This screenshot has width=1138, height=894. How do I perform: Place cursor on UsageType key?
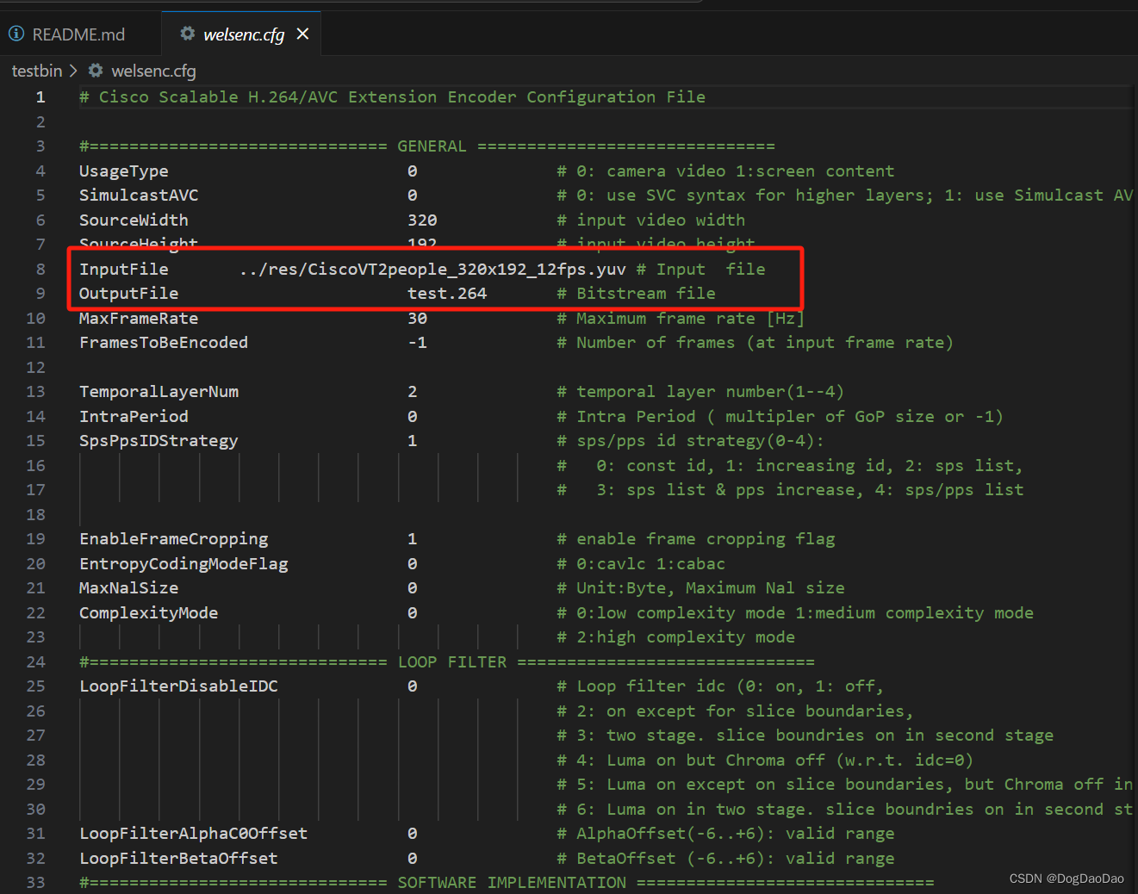(124, 171)
